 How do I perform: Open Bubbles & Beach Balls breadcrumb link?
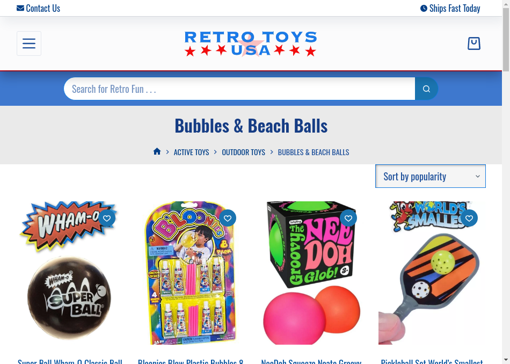pos(313,152)
